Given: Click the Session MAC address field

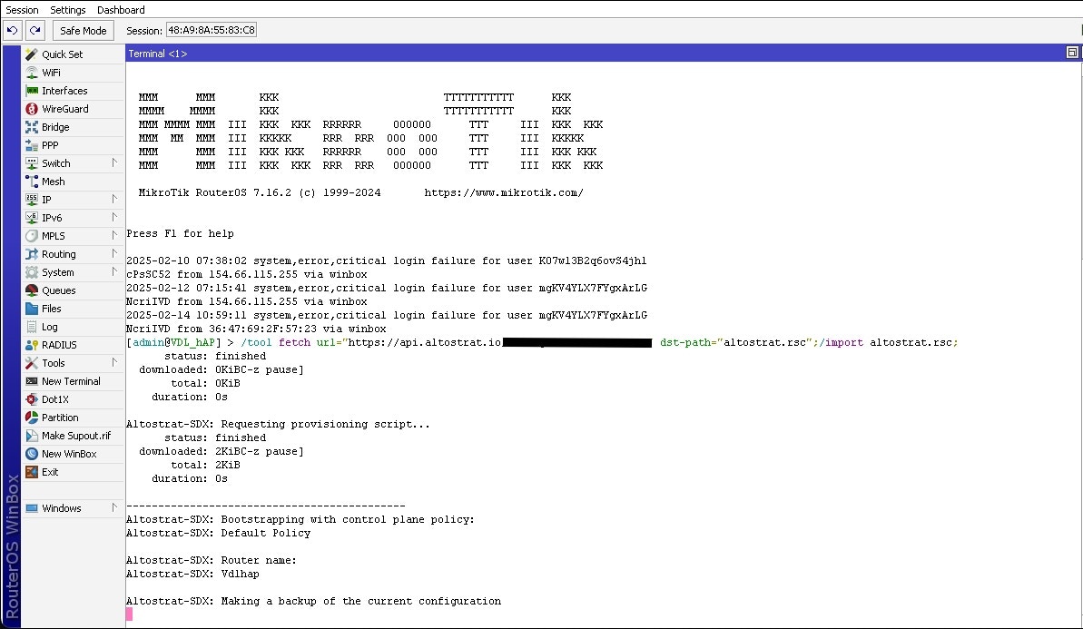Looking at the screenshot, I should point(212,30).
